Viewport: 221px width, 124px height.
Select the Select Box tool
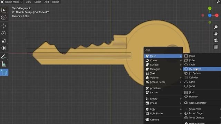[x=4, y=10]
